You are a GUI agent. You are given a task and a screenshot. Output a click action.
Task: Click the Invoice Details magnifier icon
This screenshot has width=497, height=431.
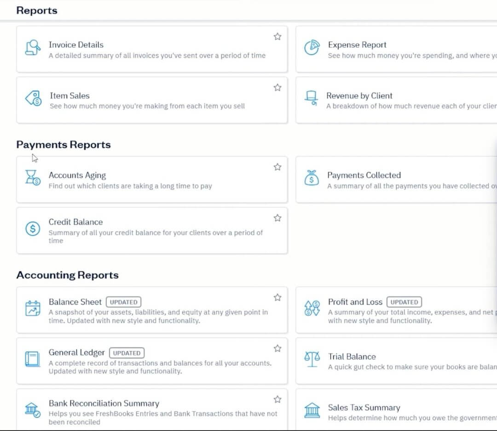[32, 48]
